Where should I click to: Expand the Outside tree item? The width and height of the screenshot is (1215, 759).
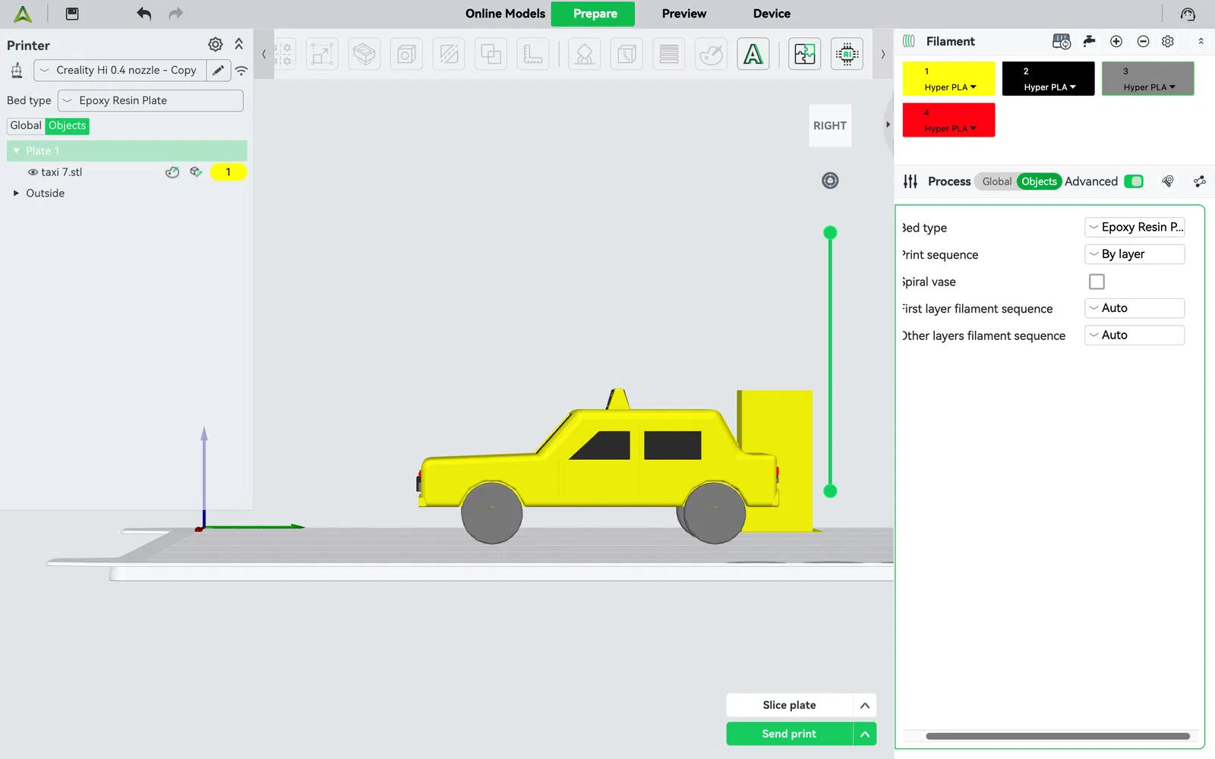(16, 194)
